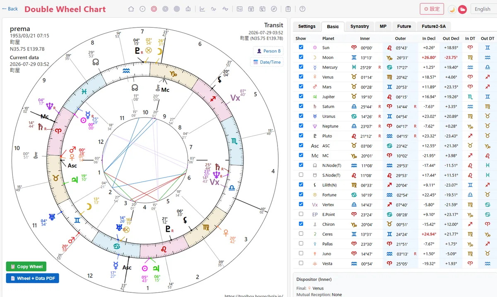The width and height of the screenshot is (497, 297).
Task: Select the red double wheel chart icon
Action: (154, 9)
